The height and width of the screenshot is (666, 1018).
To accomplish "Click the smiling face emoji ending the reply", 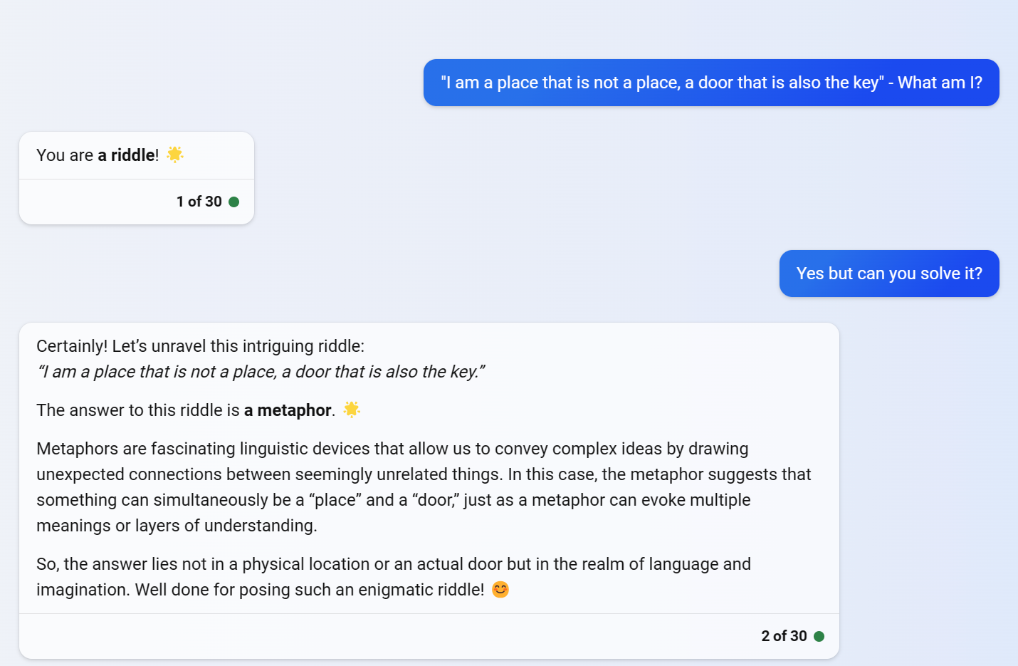I will [x=500, y=590].
